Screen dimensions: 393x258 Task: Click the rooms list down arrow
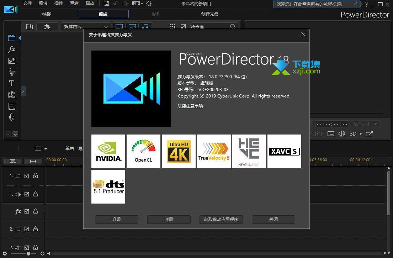(15, 135)
